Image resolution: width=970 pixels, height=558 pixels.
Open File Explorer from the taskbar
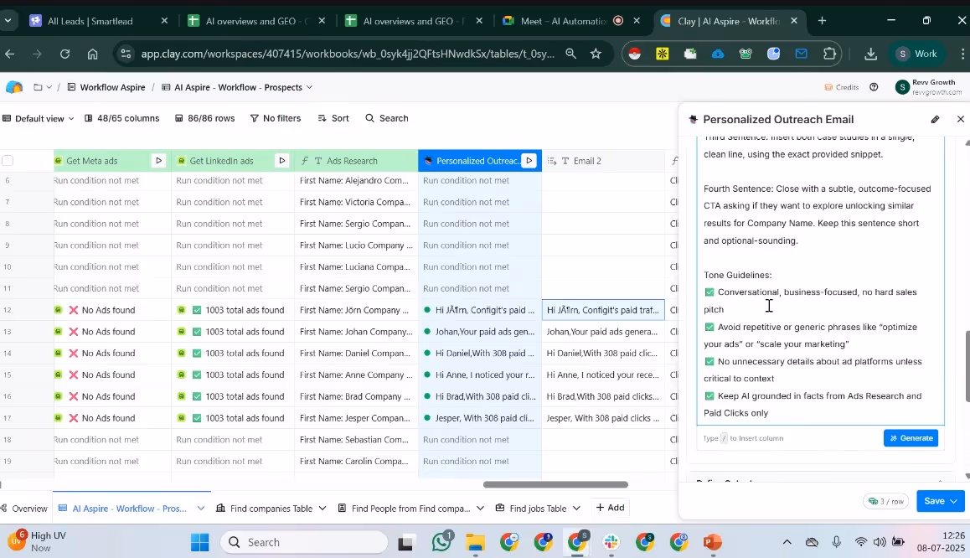475,542
